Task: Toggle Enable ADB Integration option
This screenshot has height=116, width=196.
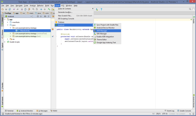Action: pos(105,37)
